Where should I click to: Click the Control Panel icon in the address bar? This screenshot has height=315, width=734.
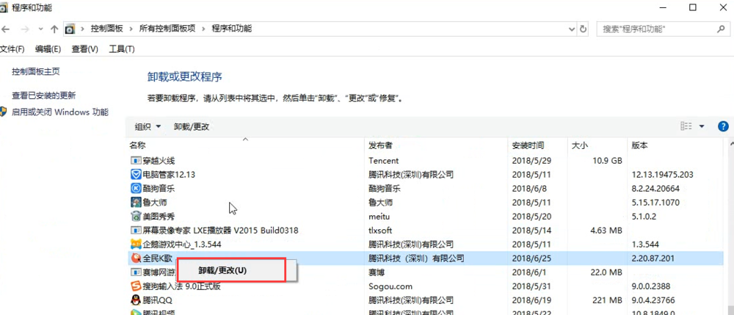tap(70, 29)
